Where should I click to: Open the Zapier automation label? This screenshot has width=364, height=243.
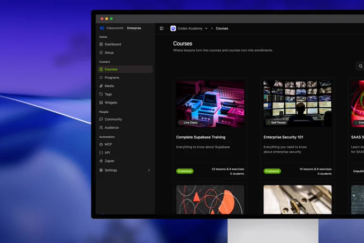[110, 161]
